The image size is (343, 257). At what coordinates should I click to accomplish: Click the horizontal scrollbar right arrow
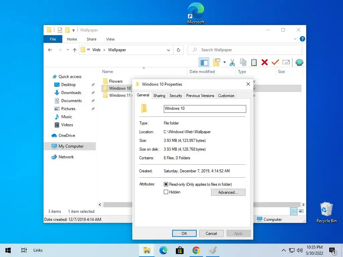coord(303,205)
